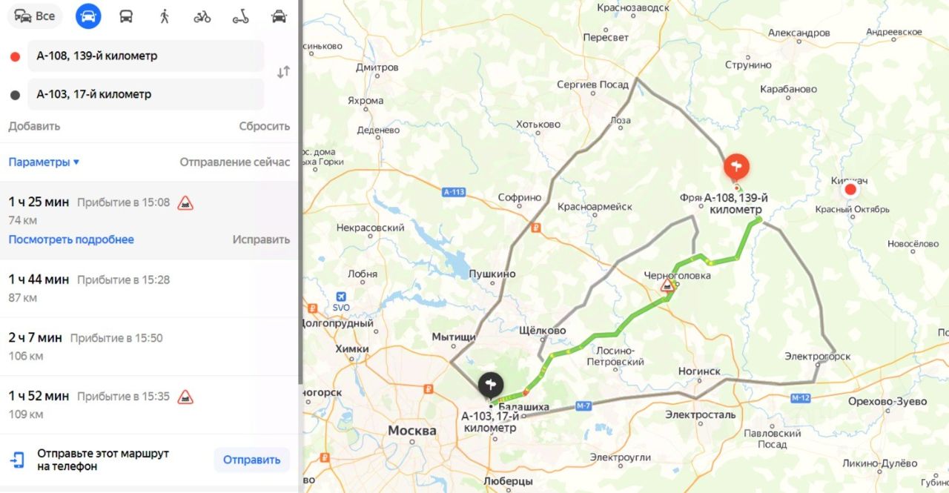
Task: Expand the Параметры dropdown
Action: (44, 162)
